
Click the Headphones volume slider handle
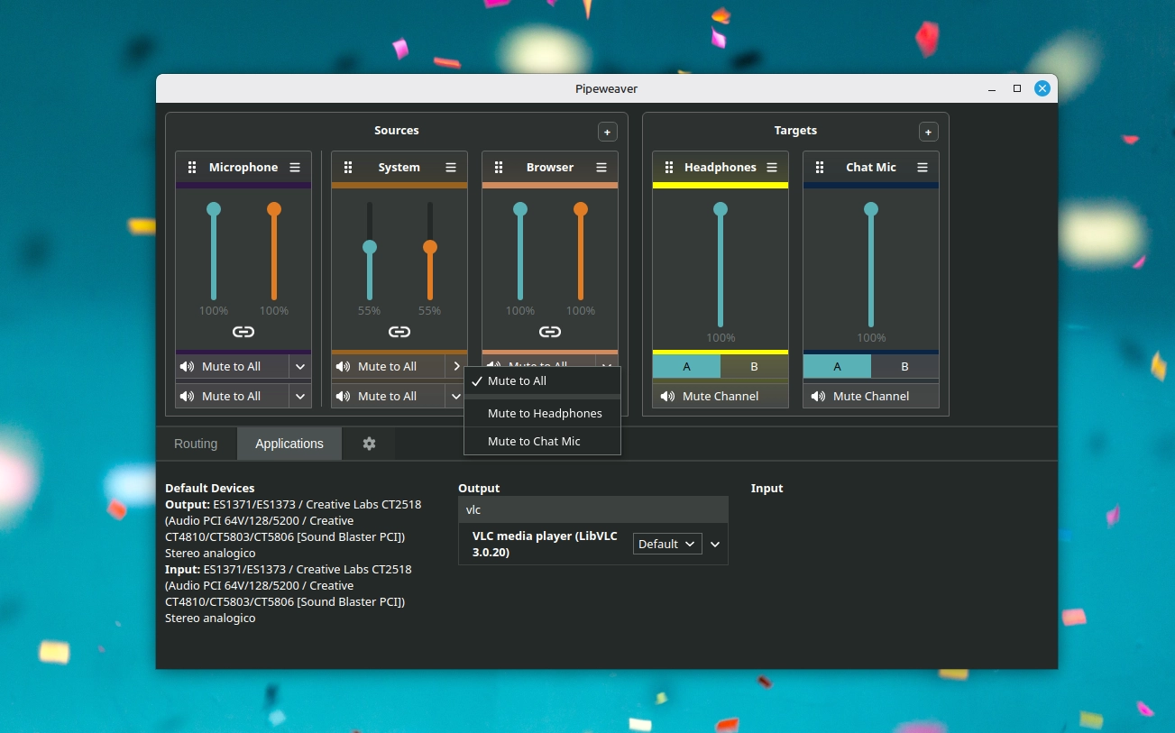pyautogui.click(x=721, y=209)
